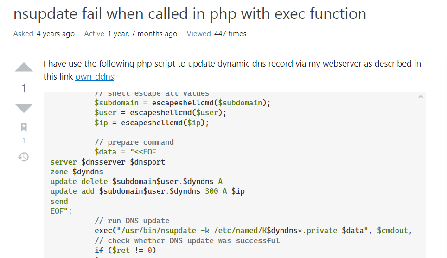Open the post activity history icon
This screenshot has width=447, height=258.
tap(24, 157)
